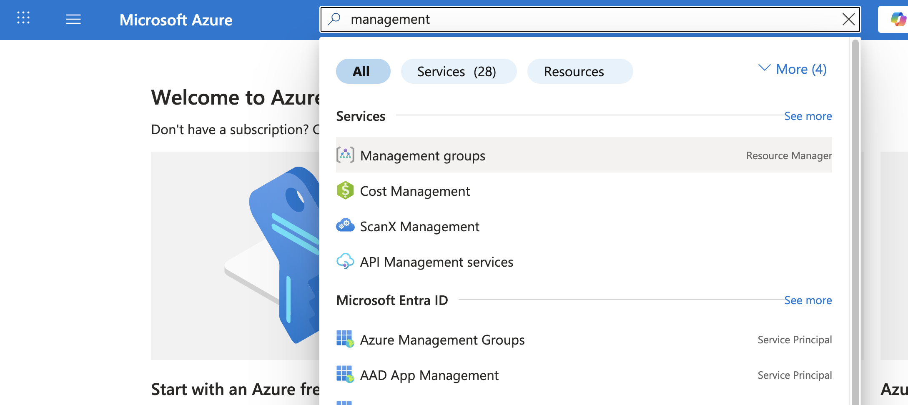
Task: Open the app launcher grid icon
Action: [23, 18]
